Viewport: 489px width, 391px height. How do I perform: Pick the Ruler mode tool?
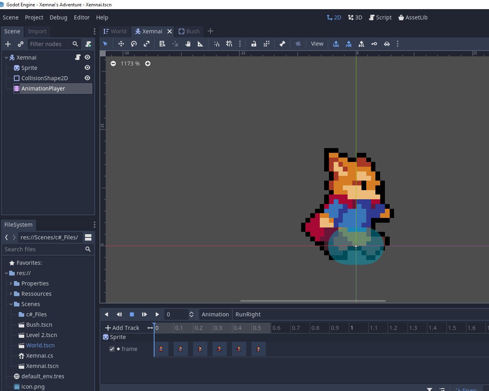point(200,44)
